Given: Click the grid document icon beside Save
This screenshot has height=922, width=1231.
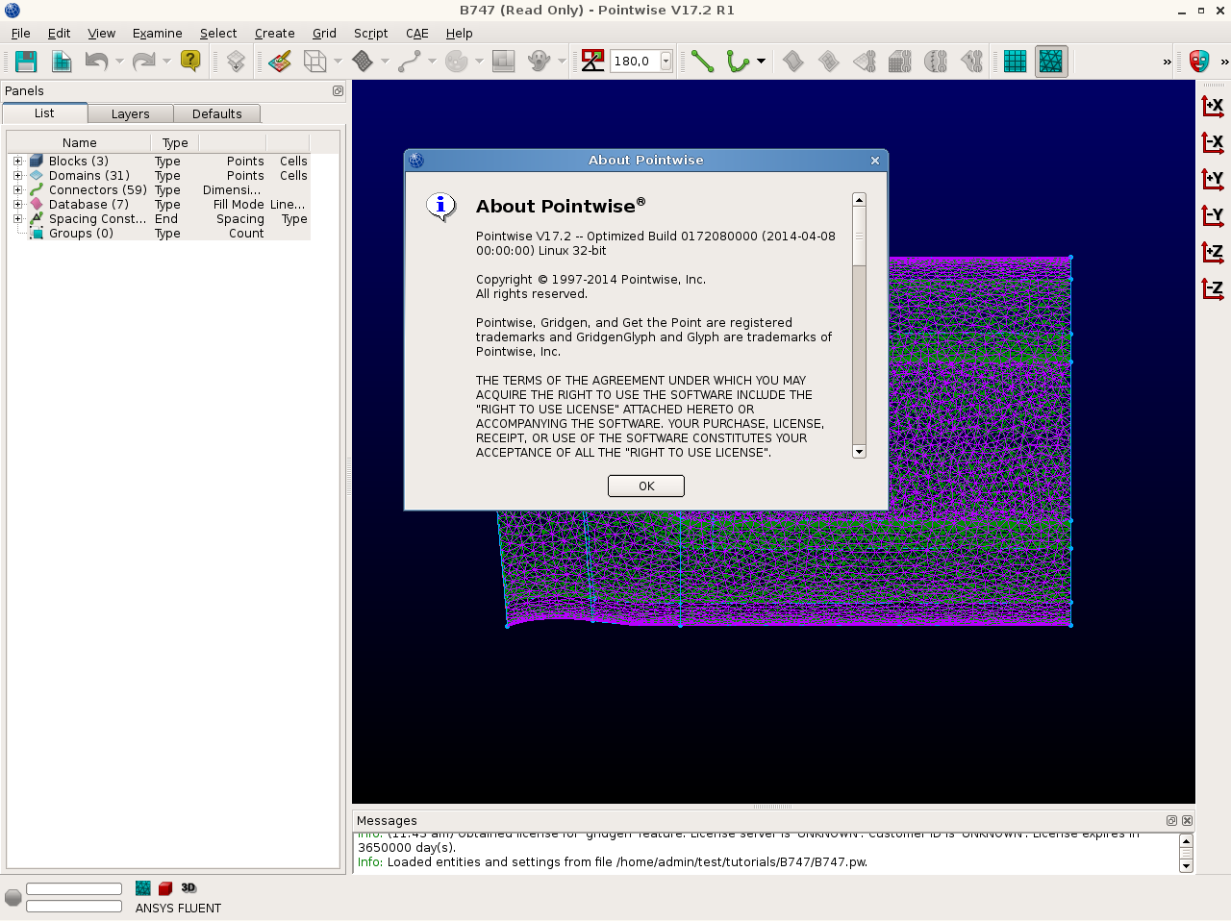Looking at the screenshot, I should (62, 62).
